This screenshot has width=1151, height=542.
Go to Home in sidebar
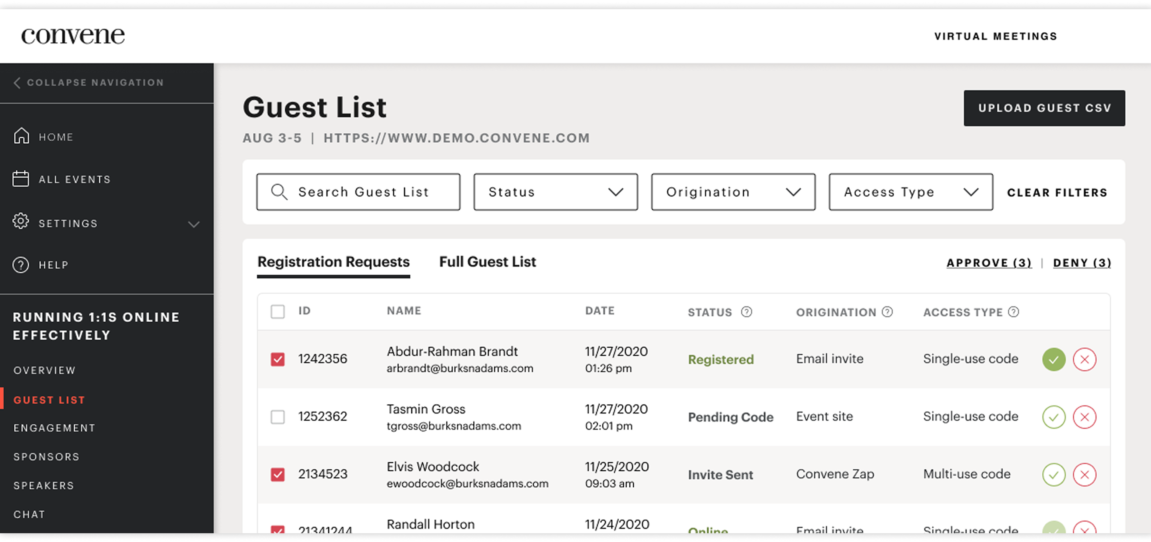point(56,137)
